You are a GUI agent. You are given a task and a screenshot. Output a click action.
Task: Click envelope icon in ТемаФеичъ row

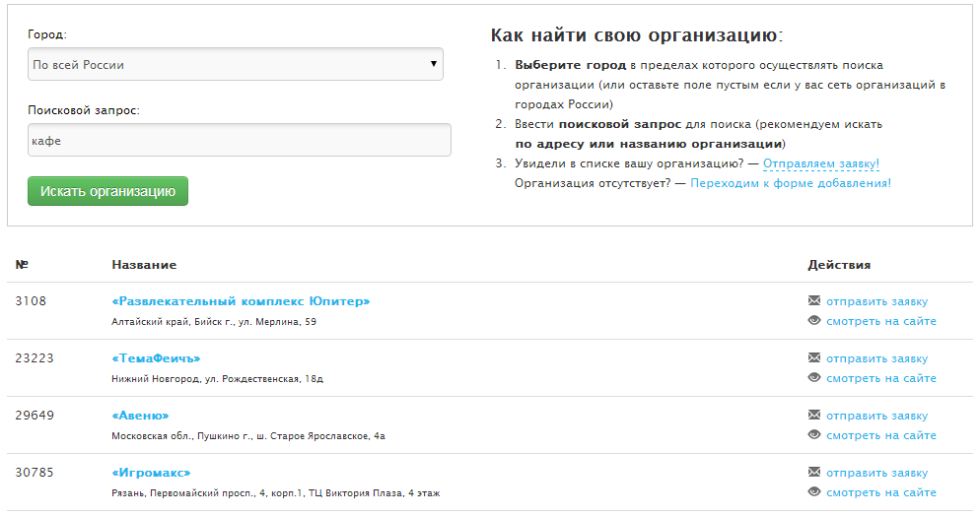click(813, 358)
